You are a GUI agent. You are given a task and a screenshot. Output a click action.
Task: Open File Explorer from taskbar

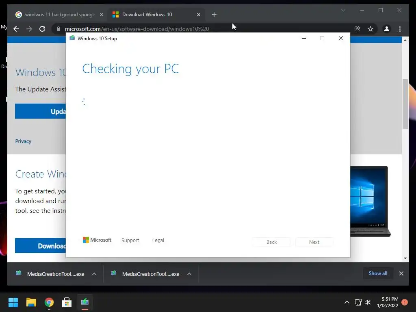[x=31, y=302]
